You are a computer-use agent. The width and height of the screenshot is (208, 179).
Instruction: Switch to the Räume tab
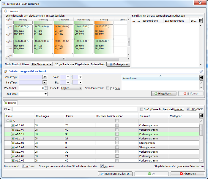tap(10, 103)
